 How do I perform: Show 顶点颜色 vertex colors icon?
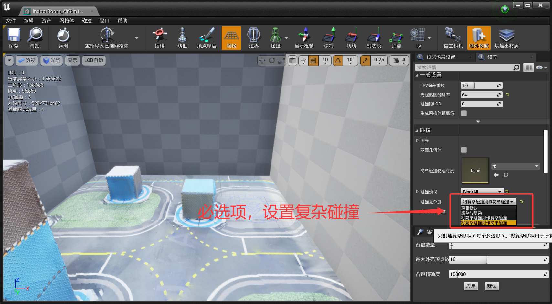click(207, 38)
